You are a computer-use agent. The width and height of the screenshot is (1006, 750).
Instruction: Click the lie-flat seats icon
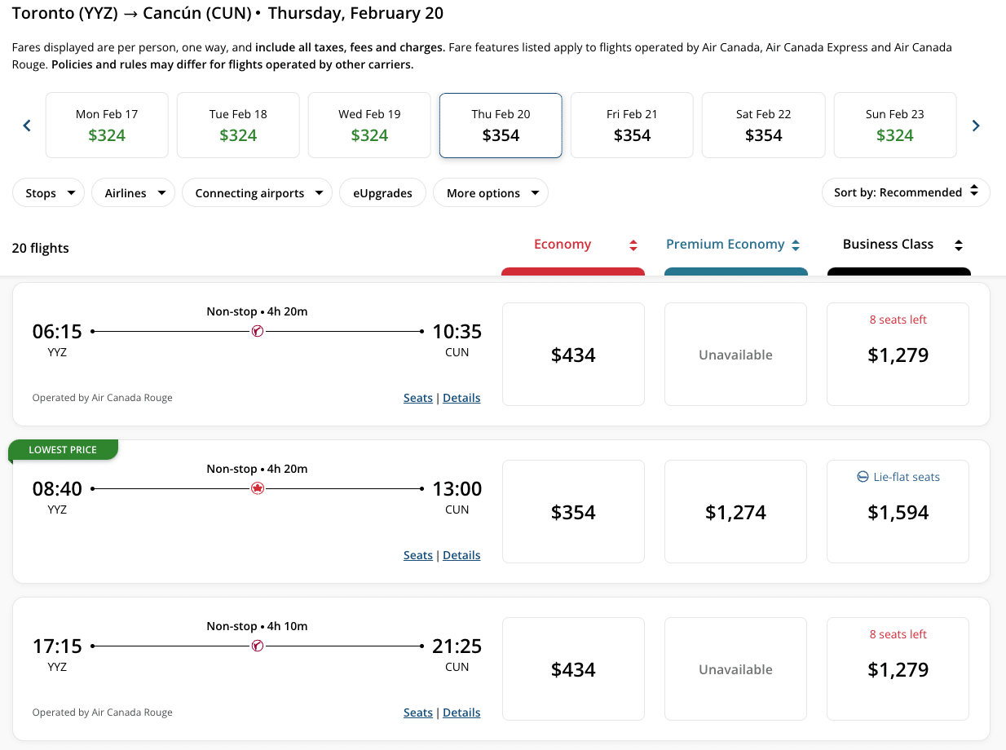click(863, 477)
